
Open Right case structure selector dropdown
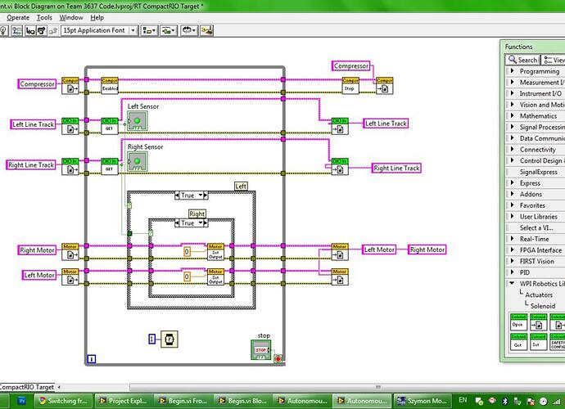coord(201,222)
